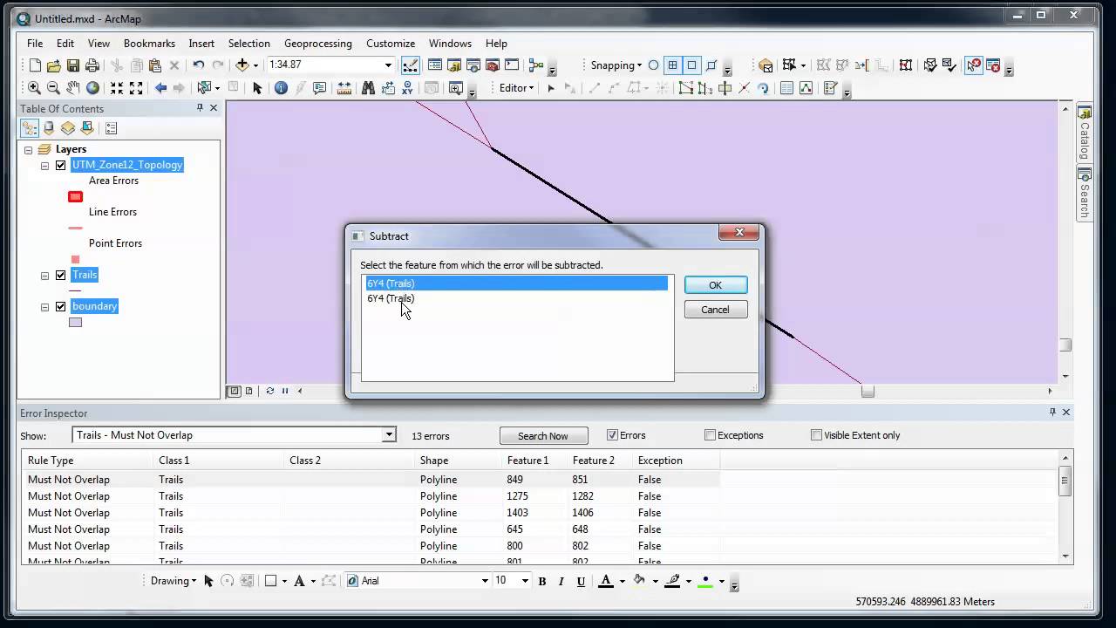Switch TOC to List By Source
The width and height of the screenshot is (1116, 628).
[49, 128]
